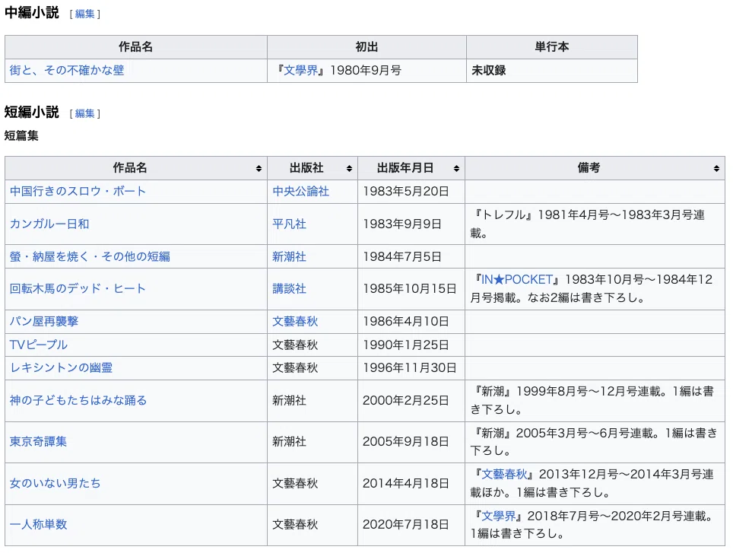Click the 短編小説 heading
The image size is (733, 553).
[x=32, y=112]
